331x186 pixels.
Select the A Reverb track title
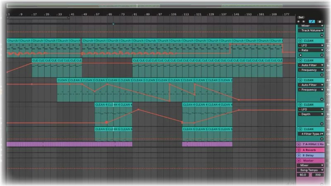click(309, 150)
